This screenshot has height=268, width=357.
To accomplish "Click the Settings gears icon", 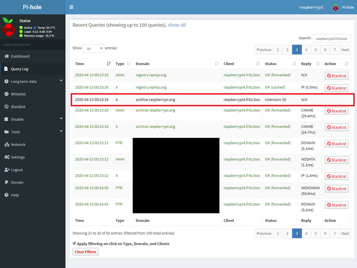I will [7, 157].
